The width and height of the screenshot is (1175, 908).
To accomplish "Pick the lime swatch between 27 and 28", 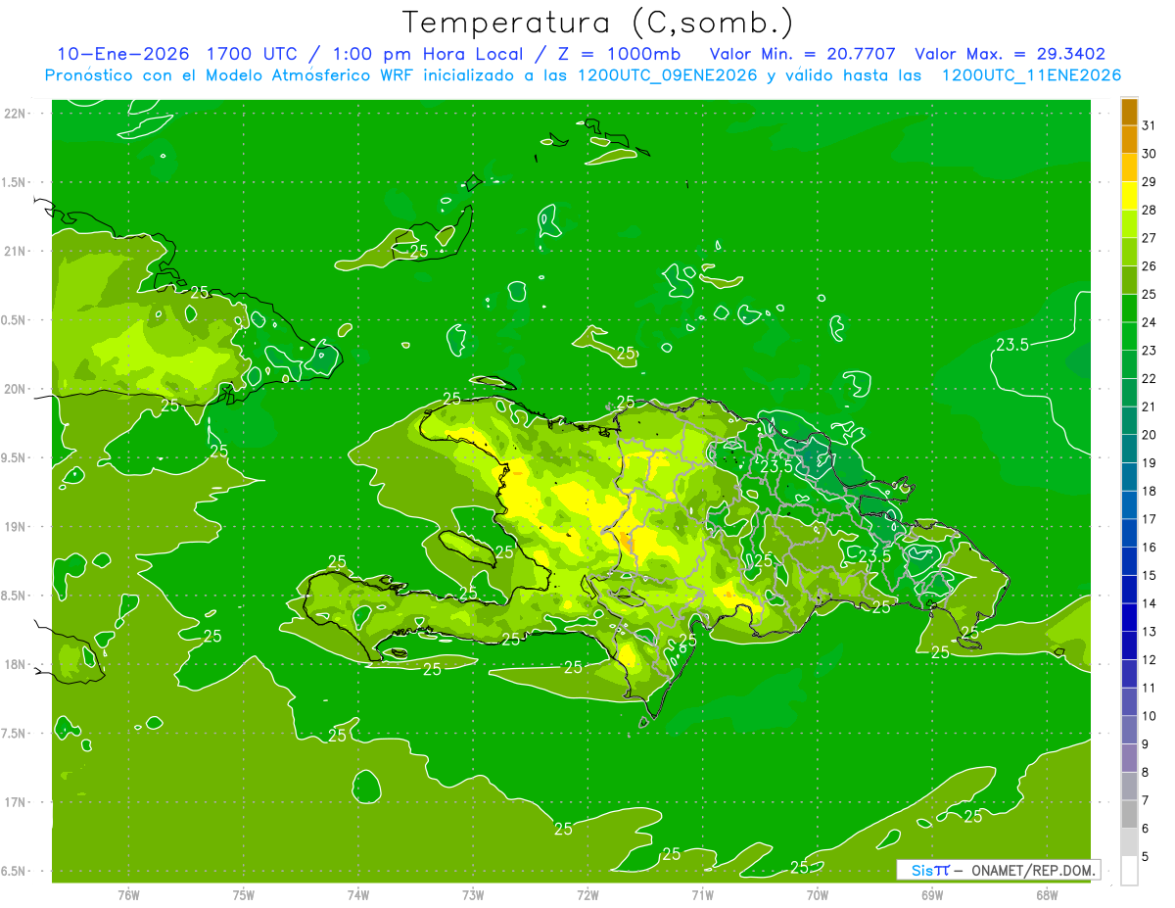I will click(1129, 223).
